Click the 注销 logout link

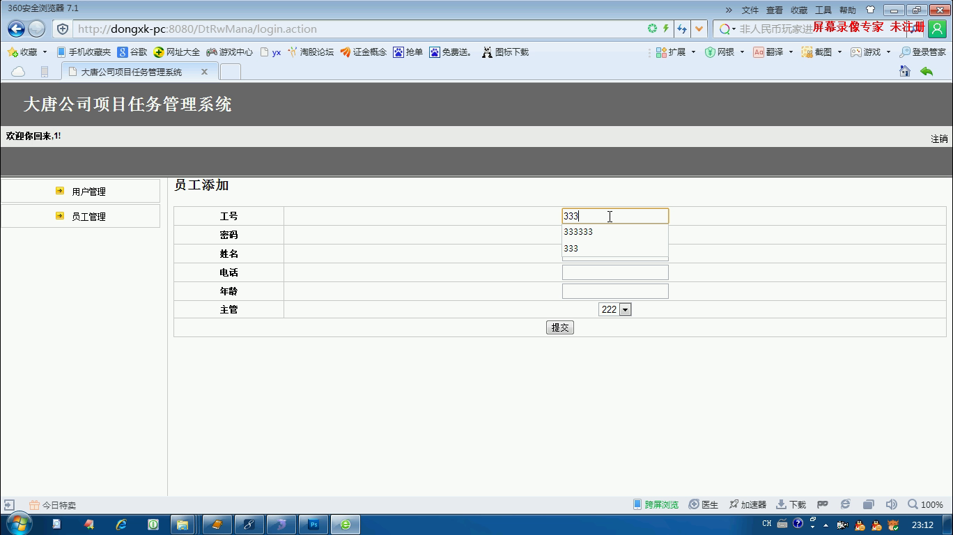[939, 139]
